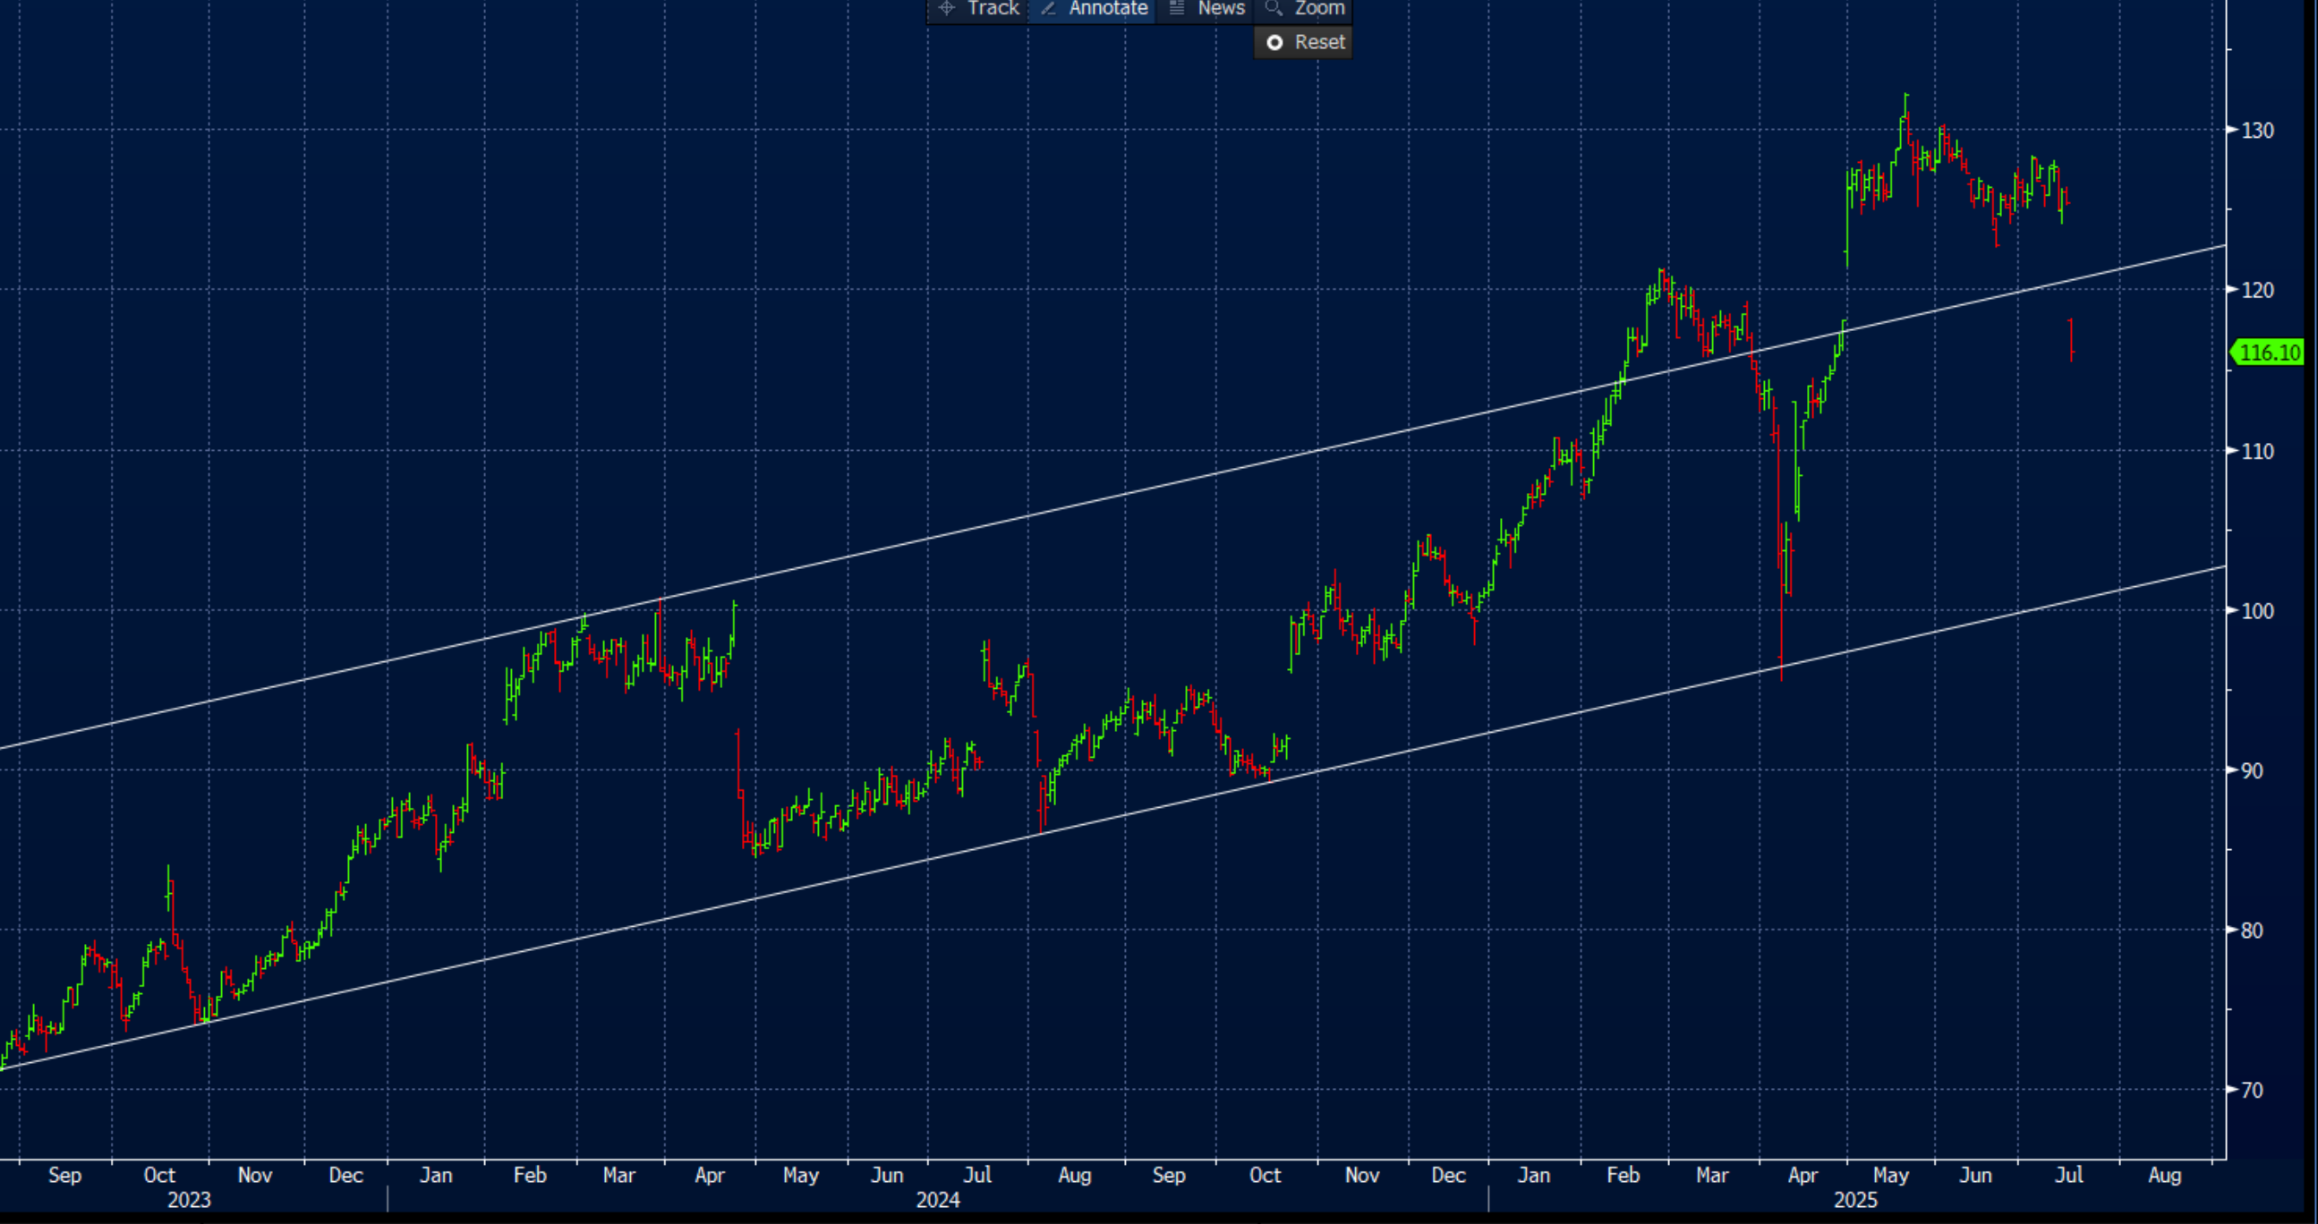Select the Feb 2024 month label

pos(530,1175)
